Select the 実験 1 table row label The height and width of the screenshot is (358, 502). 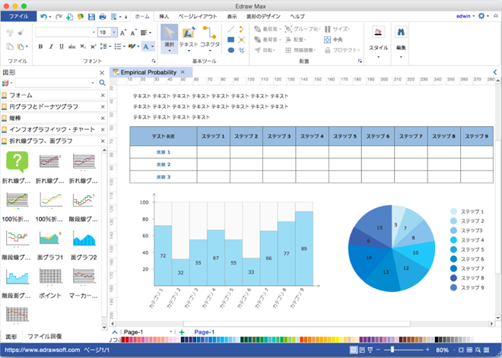coord(163,152)
